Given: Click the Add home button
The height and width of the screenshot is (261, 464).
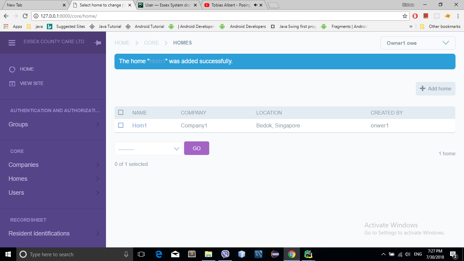Looking at the screenshot, I should [x=435, y=89].
